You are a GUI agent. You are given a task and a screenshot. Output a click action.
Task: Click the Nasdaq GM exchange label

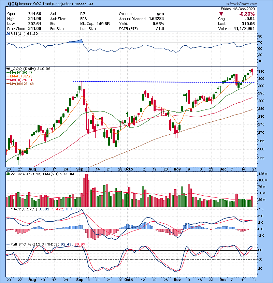coord(84,4)
